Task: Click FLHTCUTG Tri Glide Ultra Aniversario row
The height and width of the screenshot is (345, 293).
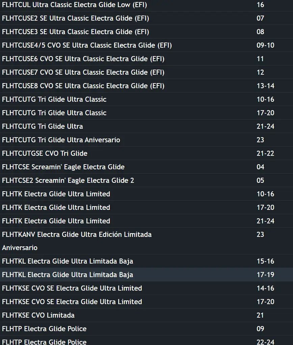Action: pyautogui.click(x=146, y=140)
